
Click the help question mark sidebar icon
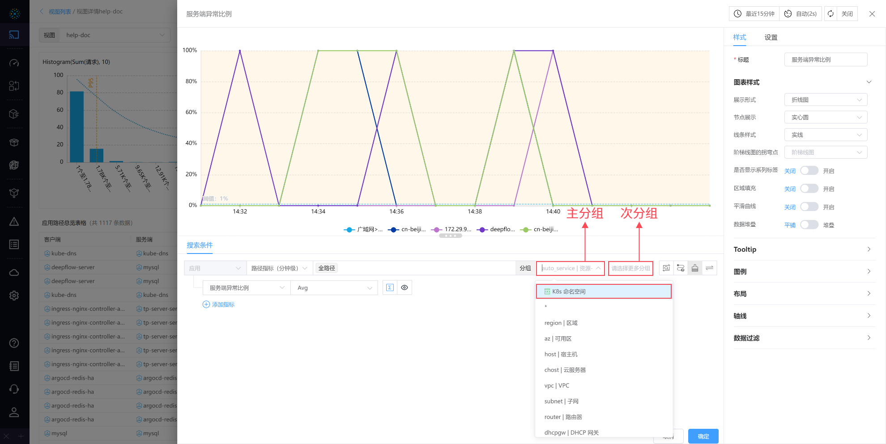(14, 343)
